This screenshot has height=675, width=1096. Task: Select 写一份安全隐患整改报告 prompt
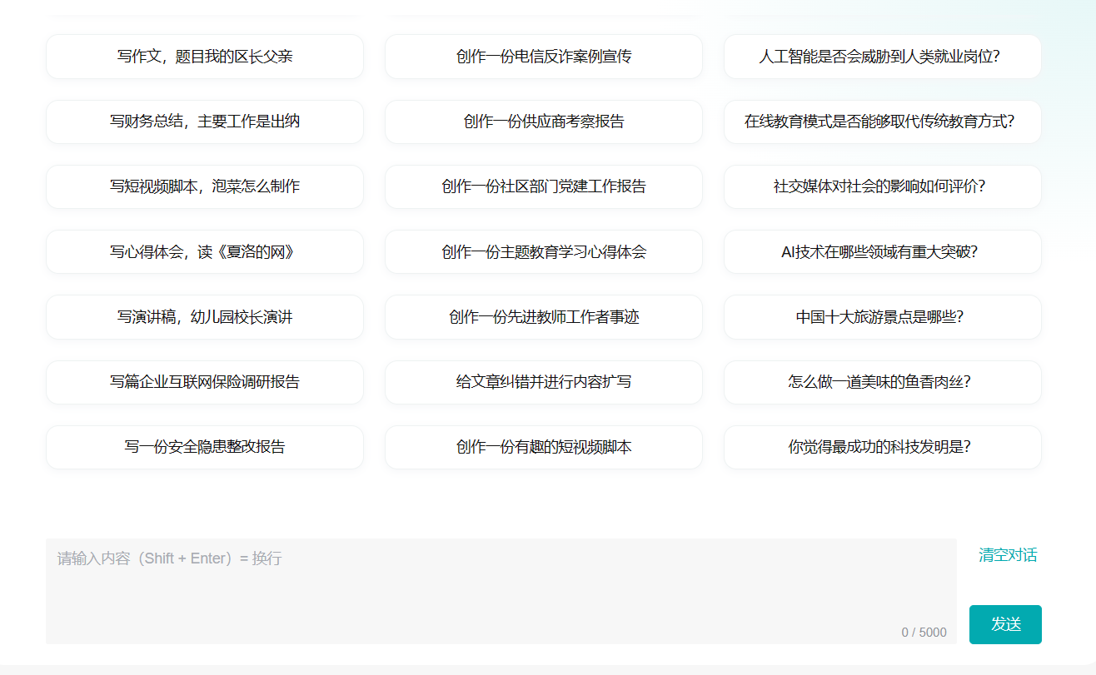[x=204, y=447]
